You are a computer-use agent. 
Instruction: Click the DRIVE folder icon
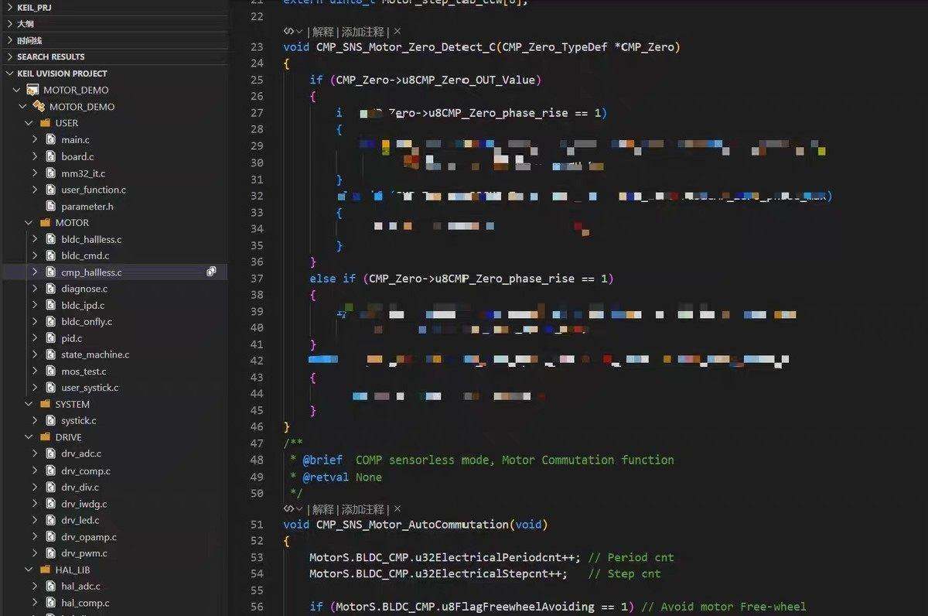click(x=45, y=437)
